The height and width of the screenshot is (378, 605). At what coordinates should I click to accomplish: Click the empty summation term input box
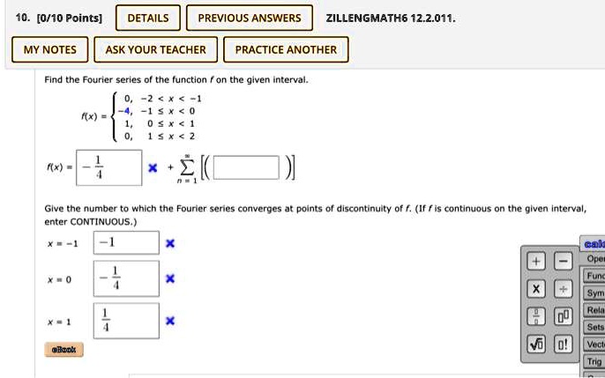click(x=246, y=167)
